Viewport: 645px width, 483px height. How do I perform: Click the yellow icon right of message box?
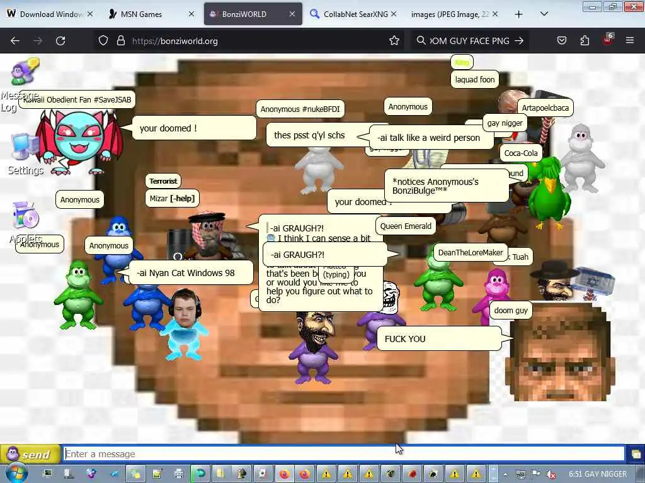tap(636, 454)
